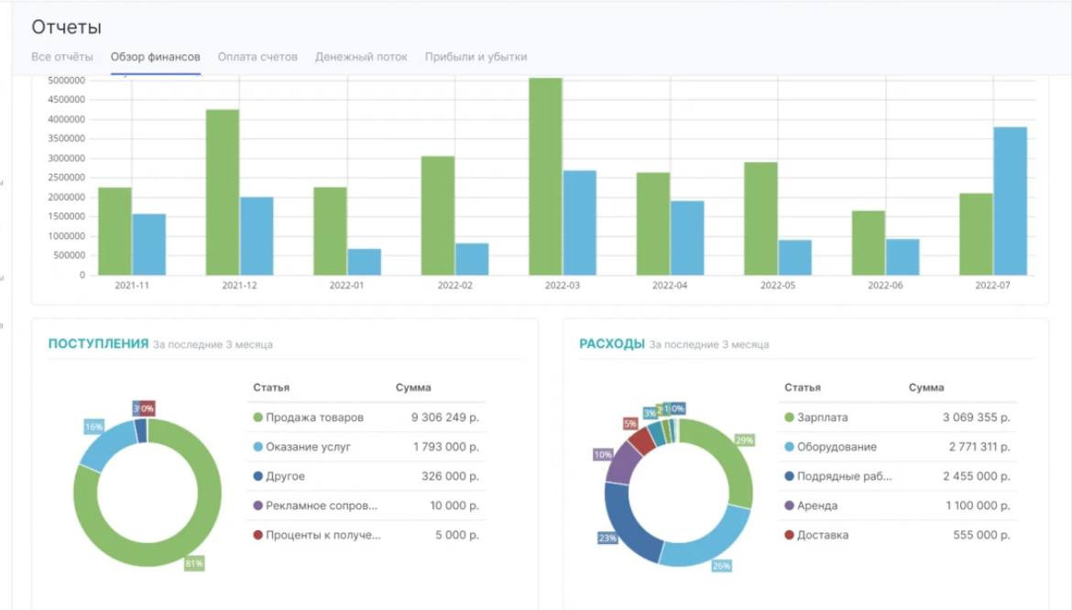Select the blue 16% segment in Поступления donut

coord(105,444)
